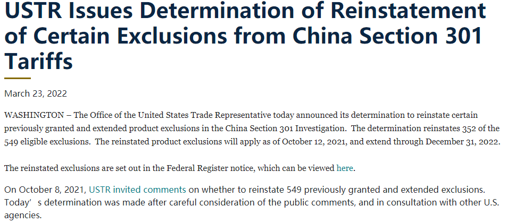The width and height of the screenshot is (507, 223).
Task: Open the 'here' Federal Register link
Action: click(x=344, y=168)
